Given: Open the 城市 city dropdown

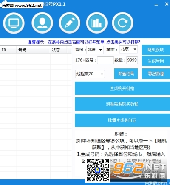Looking at the screenshot, I should tap(128, 49).
